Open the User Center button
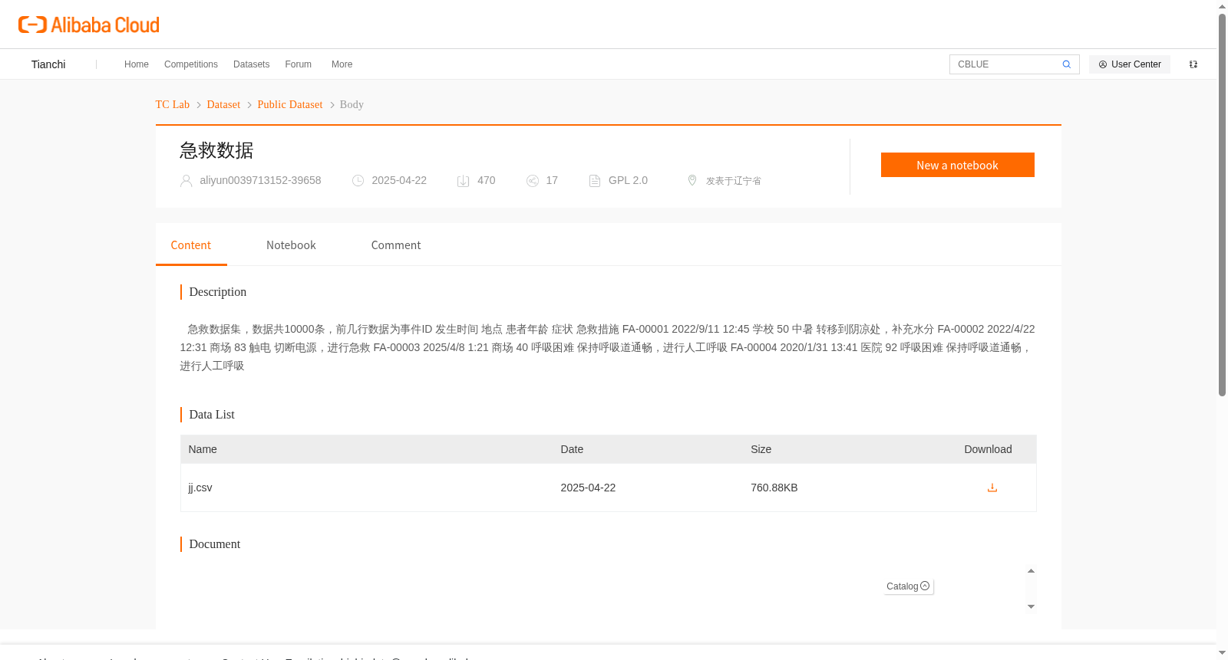Viewport: 1228px width, 660px height. [x=1130, y=64]
